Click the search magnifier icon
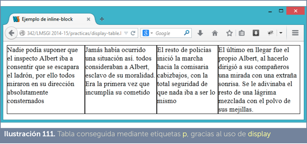 pyautogui.click(x=186, y=33)
